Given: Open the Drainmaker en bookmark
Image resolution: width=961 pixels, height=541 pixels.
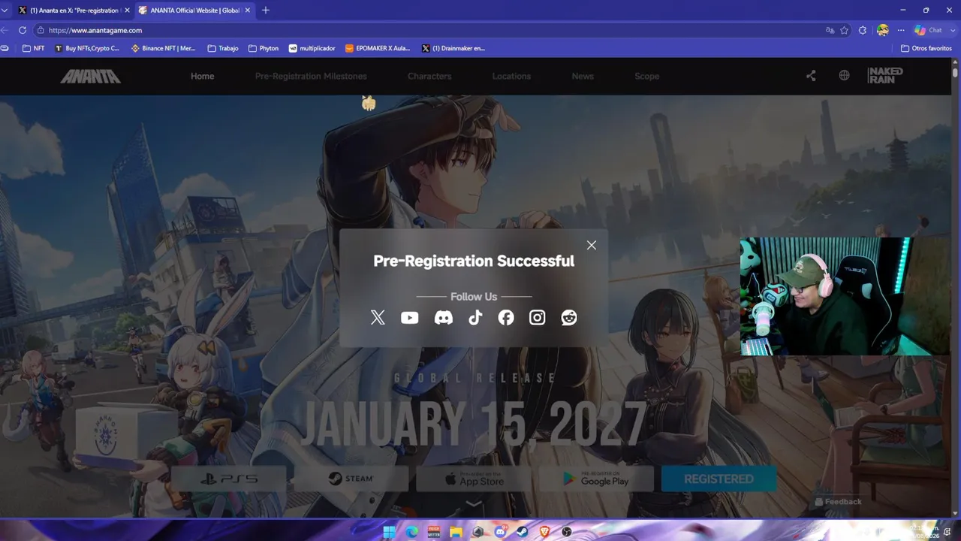Looking at the screenshot, I should [x=453, y=48].
